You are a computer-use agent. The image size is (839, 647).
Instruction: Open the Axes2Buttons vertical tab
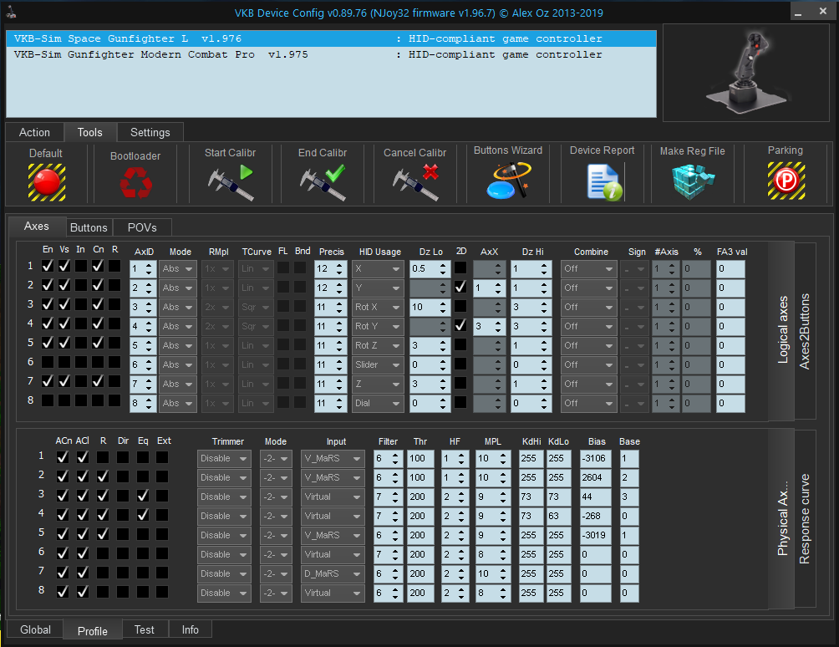(805, 331)
